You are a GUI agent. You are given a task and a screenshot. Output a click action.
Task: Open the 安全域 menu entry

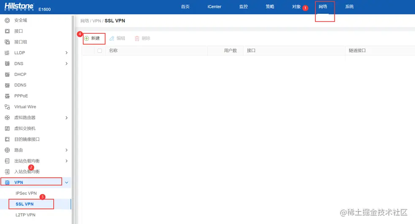(x=21, y=20)
